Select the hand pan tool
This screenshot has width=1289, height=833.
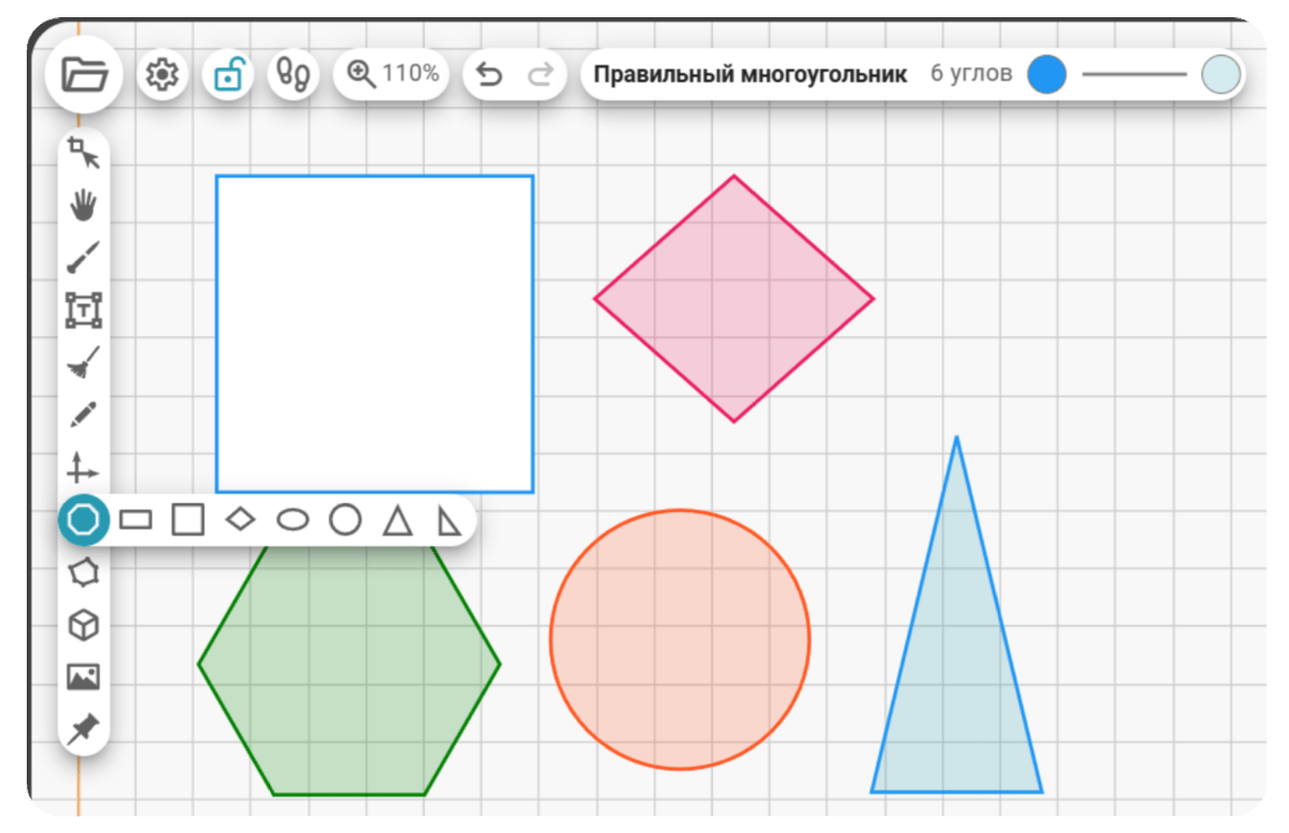tap(84, 204)
